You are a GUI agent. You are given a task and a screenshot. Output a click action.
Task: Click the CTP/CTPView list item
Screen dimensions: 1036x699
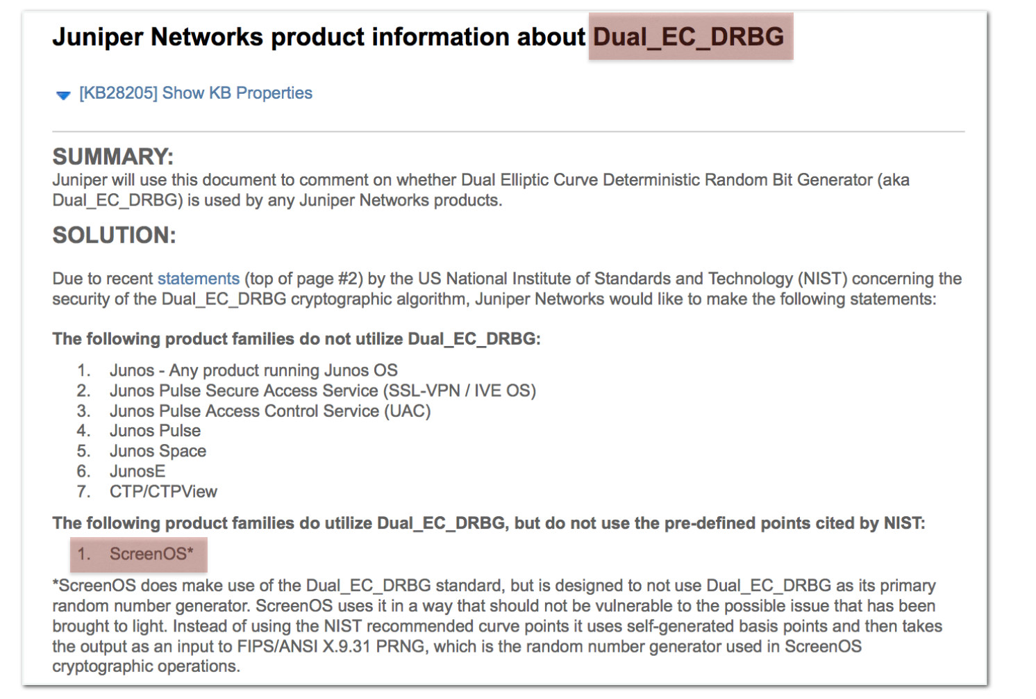click(x=163, y=491)
